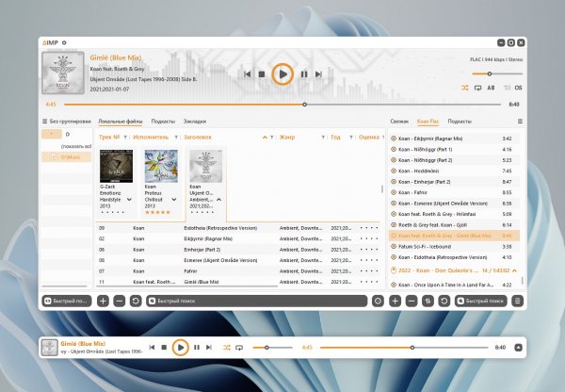Screen dimensions: 565x392
Task: Click the locate-track circle icon in bottom bar
Action: (x=378, y=301)
